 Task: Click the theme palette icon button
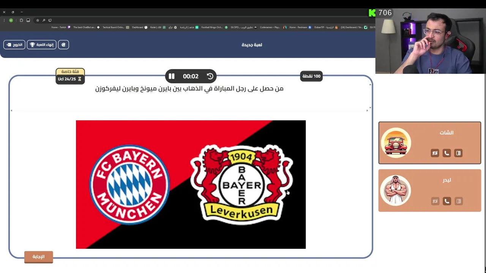[x=63, y=45]
